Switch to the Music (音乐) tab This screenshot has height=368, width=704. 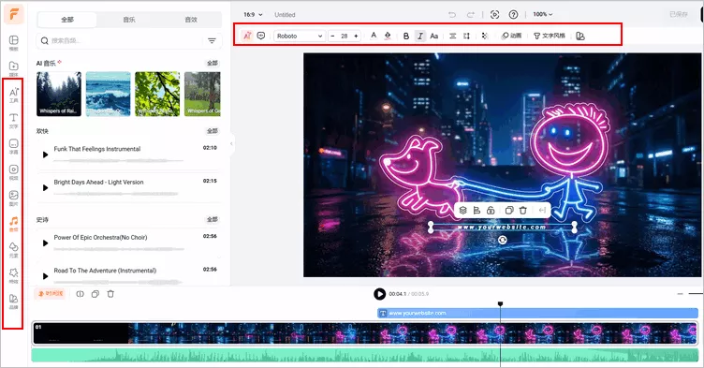point(129,20)
